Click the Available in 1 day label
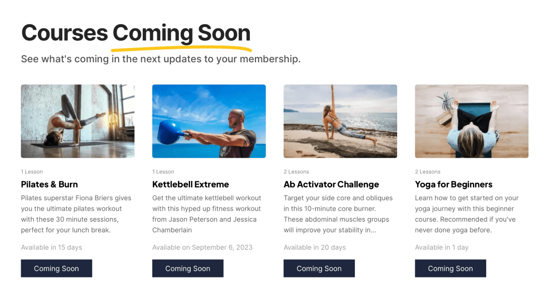Image resolution: width=553 pixels, height=303 pixels. (441, 247)
